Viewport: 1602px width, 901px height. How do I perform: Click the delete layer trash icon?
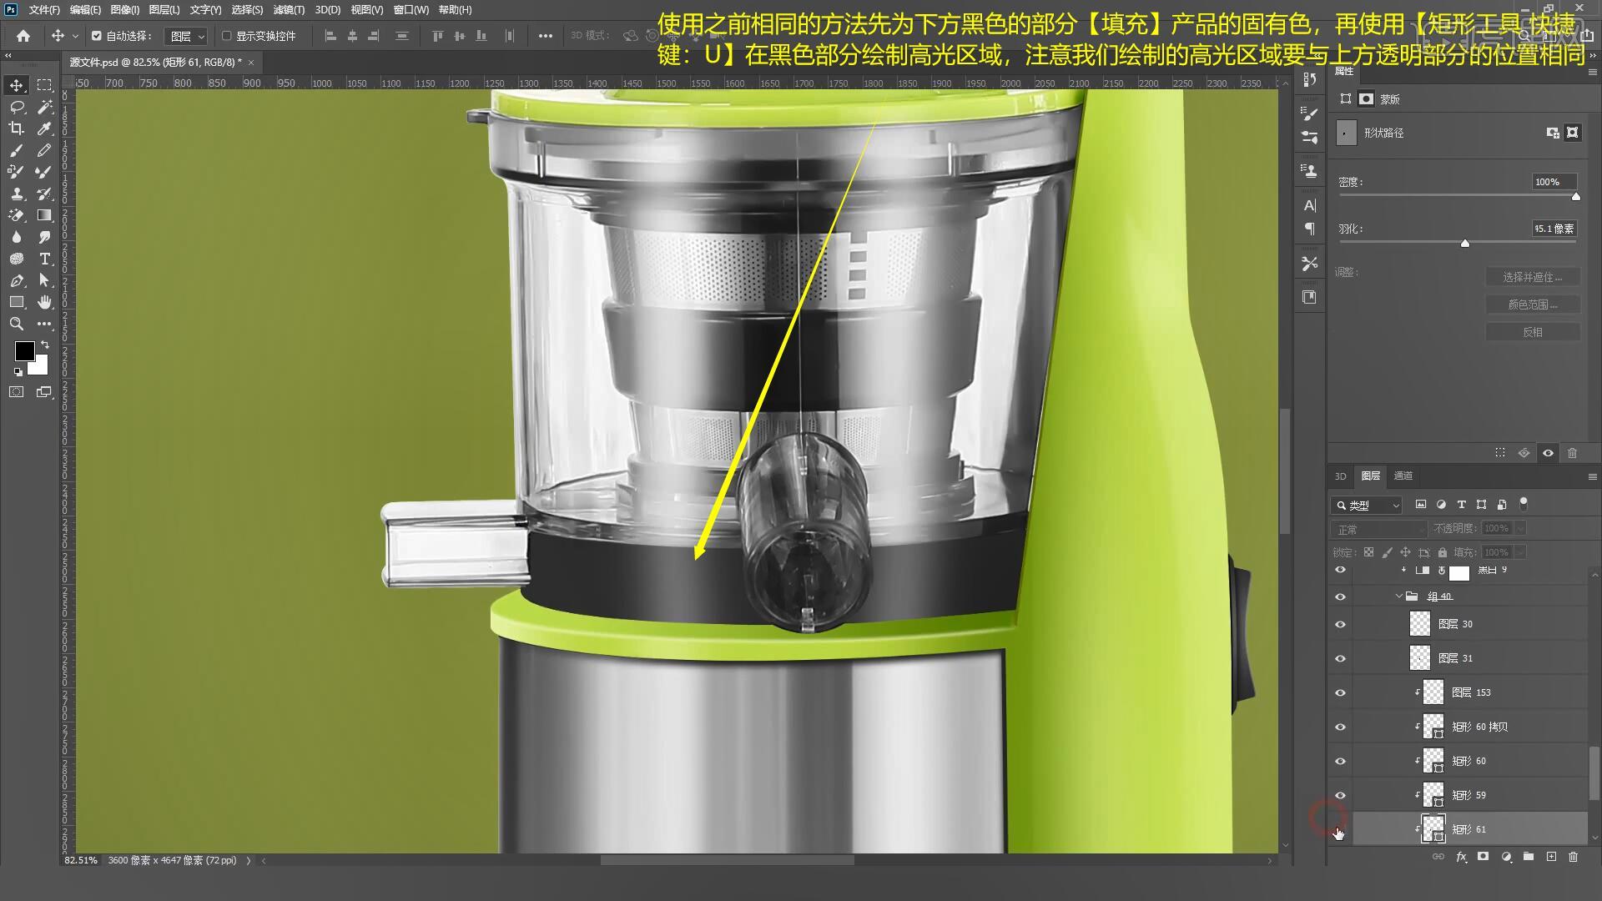(x=1573, y=857)
